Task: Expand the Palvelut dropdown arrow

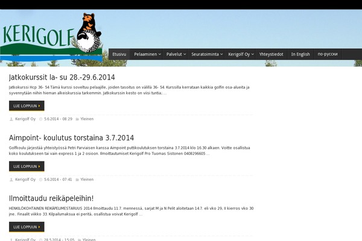Action: (x=185, y=54)
